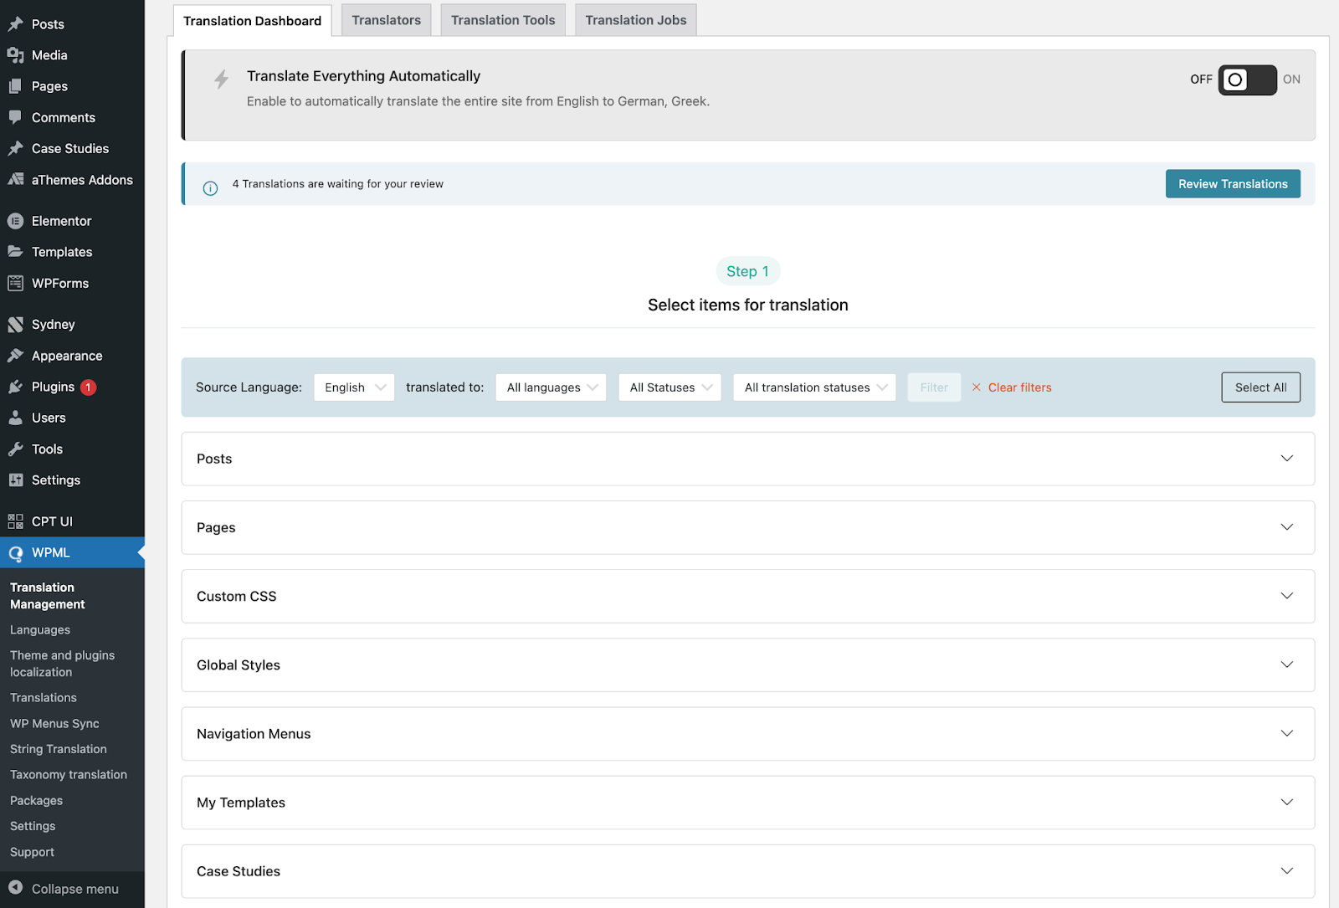1339x908 pixels.
Task: Open Packages submenu item
Action: coord(36,800)
